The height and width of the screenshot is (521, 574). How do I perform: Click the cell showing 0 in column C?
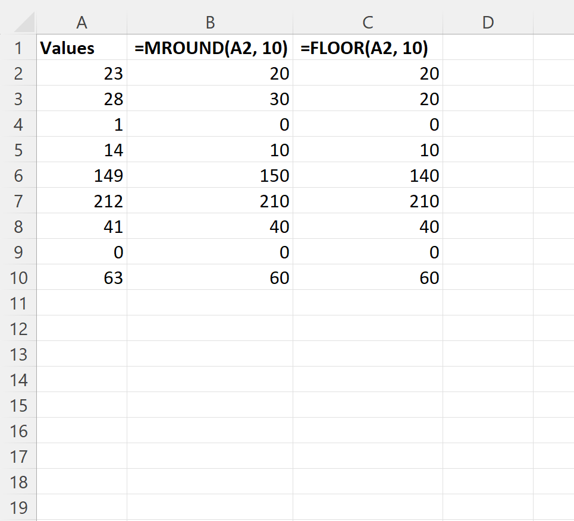coord(368,252)
